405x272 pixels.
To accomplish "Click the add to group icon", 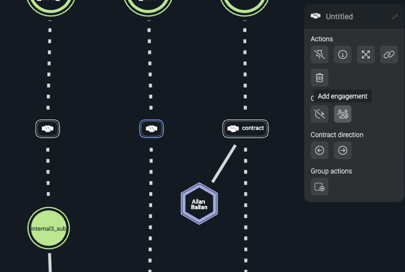I will (x=320, y=187).
